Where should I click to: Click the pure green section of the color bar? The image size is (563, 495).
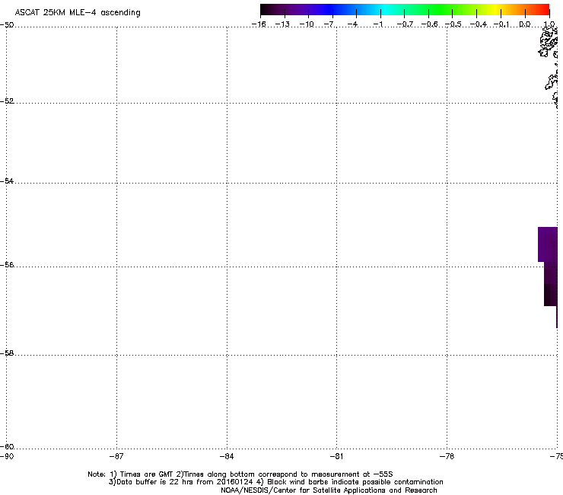440,9
